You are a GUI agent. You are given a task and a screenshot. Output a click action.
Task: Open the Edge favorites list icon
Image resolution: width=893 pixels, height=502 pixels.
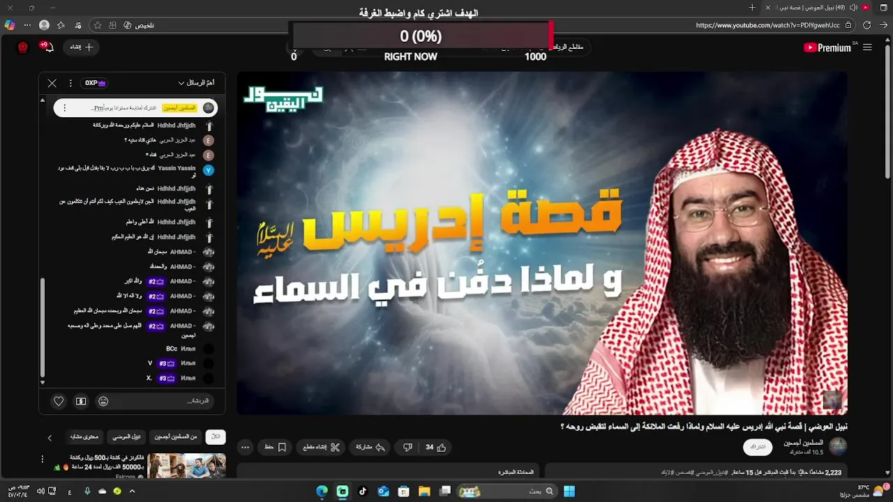[61, 25]
